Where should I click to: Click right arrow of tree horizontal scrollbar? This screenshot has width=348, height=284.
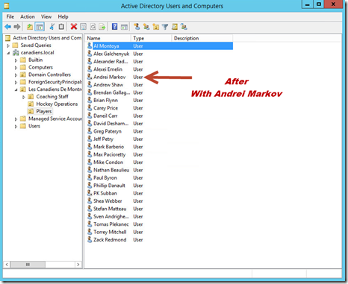point(78,265)
